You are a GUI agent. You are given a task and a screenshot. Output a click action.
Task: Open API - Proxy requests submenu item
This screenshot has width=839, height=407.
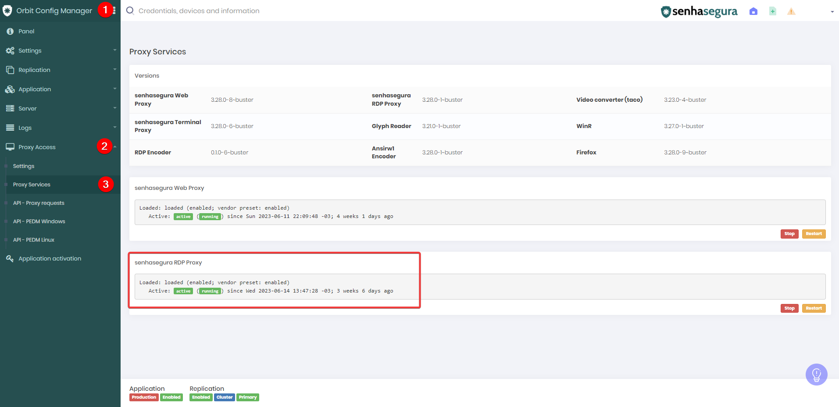click(39, 203)
